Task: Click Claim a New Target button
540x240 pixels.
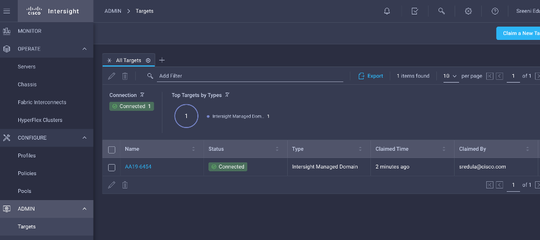Action: (x=518, y=33)
